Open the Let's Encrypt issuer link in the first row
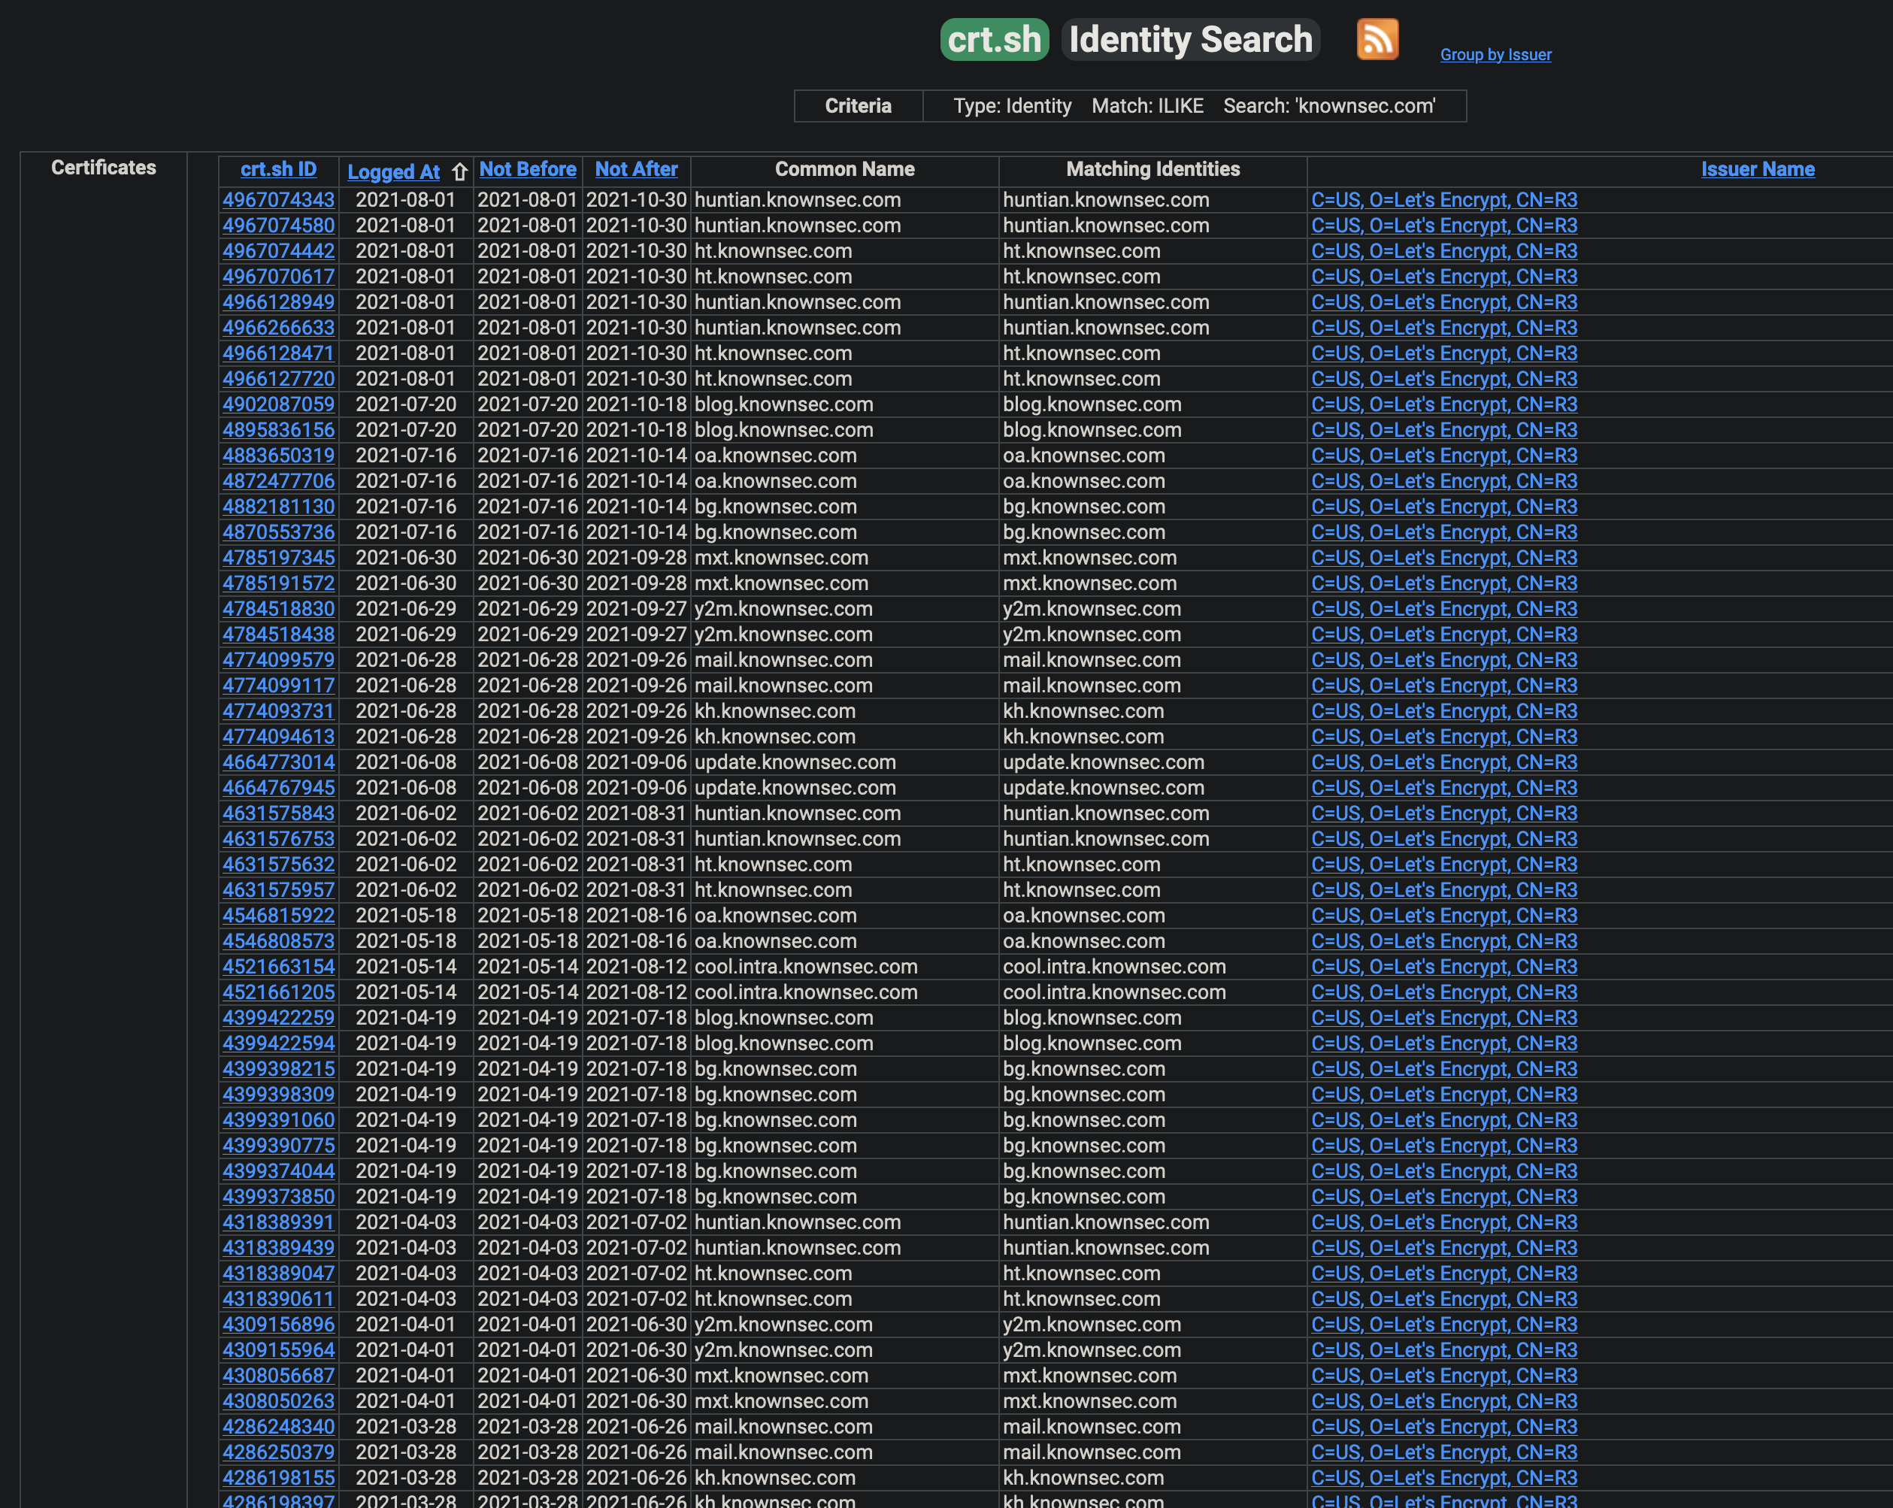 pyautogui.click(x=1443, y=200)
